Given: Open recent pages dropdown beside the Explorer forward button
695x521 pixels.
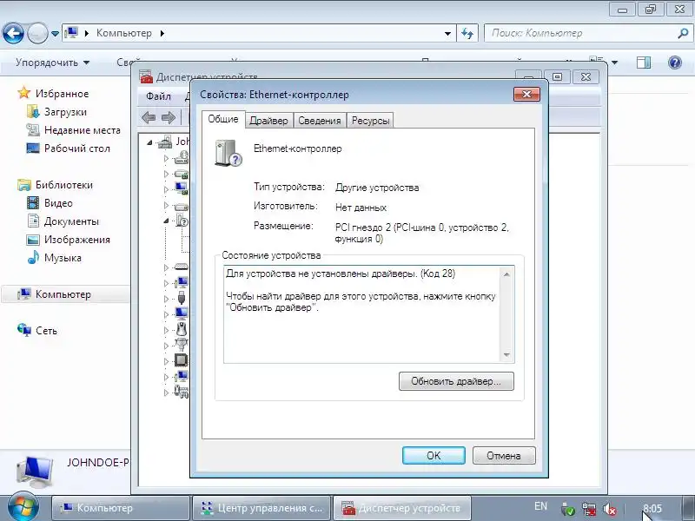Looking at the screenshot, I should point(55,34).
